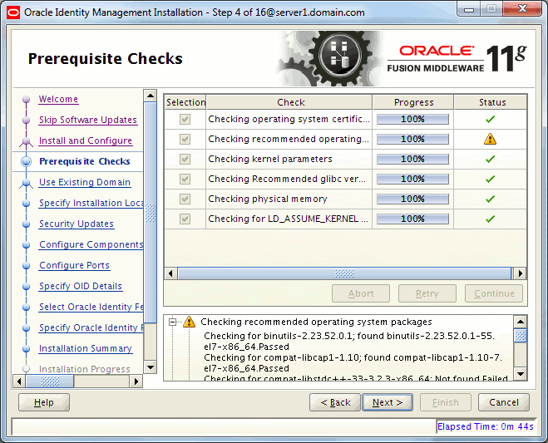Screen dimensions: 548x443
Task: Toggle checkbox for operating system certification check
Action: (185, 119)
